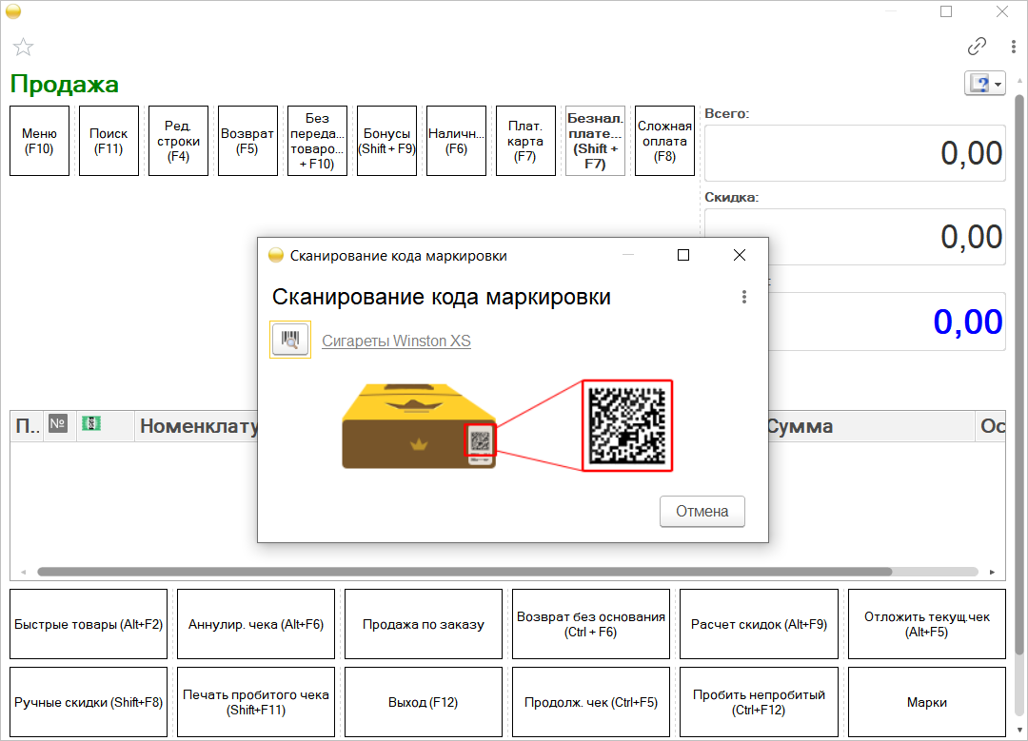1028x741 pixels.
Task: Close the Сканирование кода маркировки dialog
Action: tap(739, 255)
